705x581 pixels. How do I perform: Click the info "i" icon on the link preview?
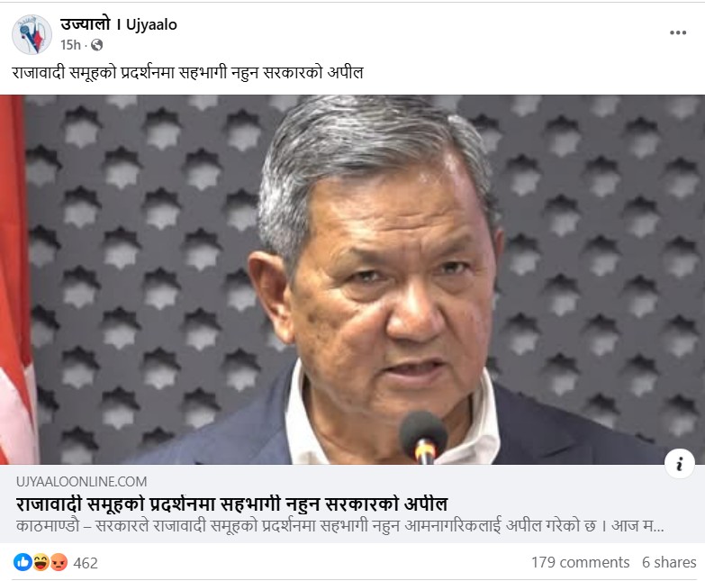point(680,464)
